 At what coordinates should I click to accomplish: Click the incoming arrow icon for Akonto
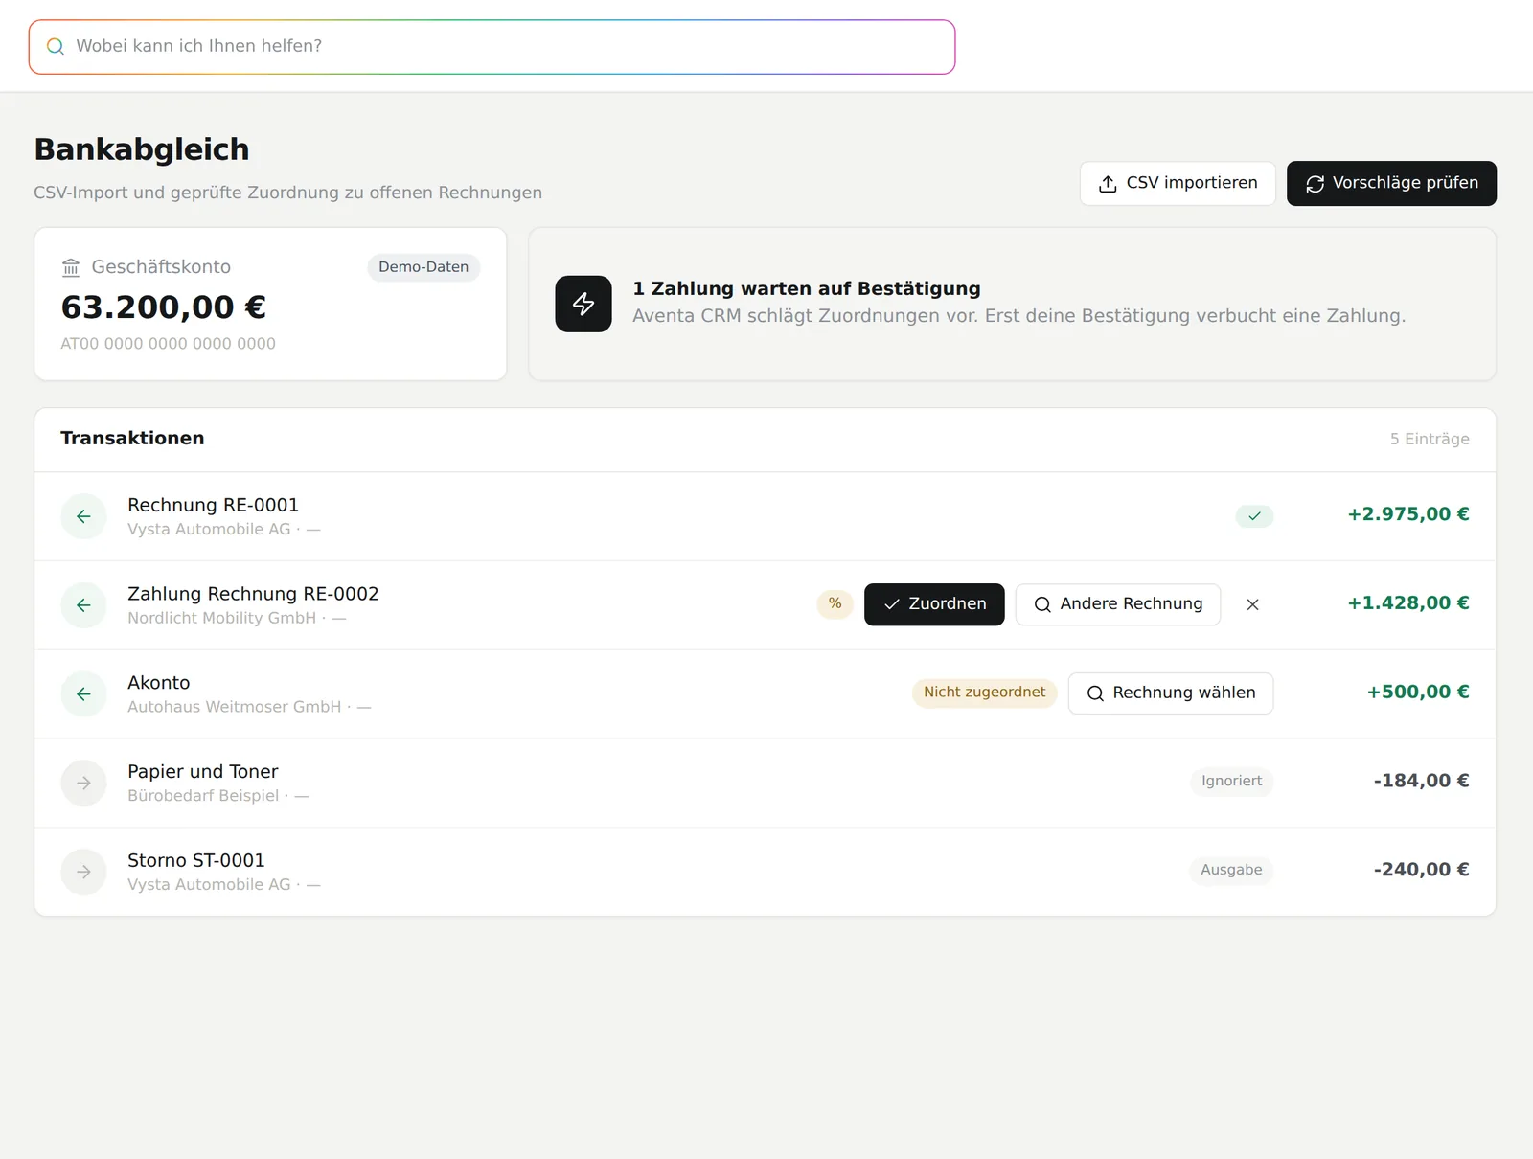click(x=83, y=694)
